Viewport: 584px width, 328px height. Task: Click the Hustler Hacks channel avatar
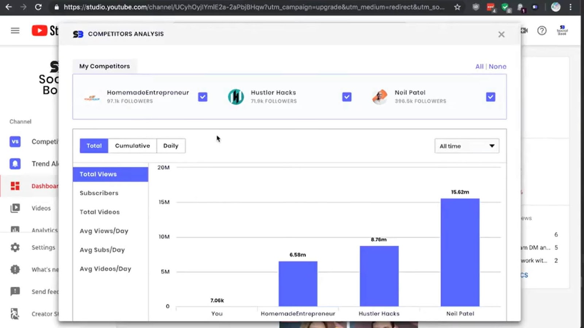click(x=236, y=97)
